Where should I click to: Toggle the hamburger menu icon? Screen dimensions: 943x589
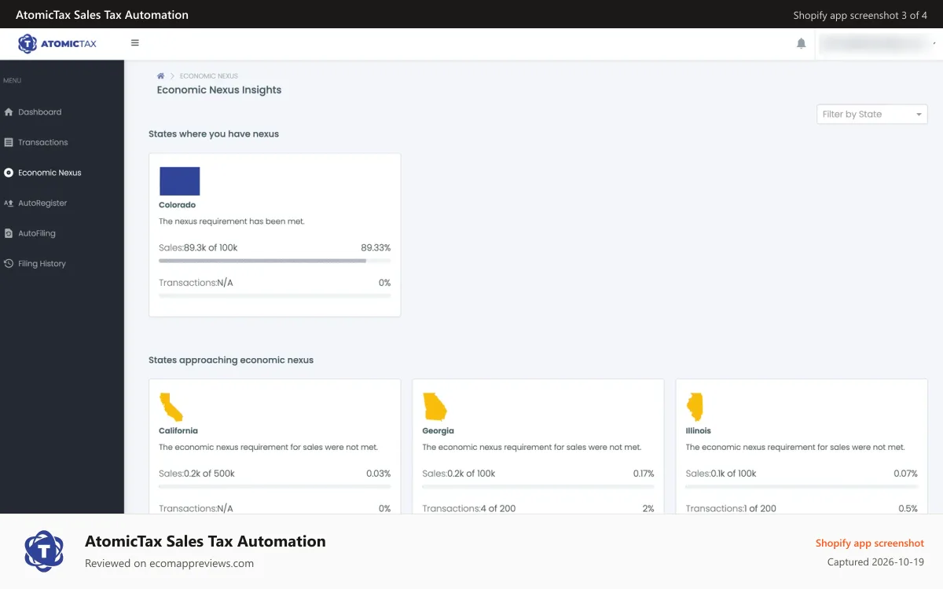click(x=135, y=43)
